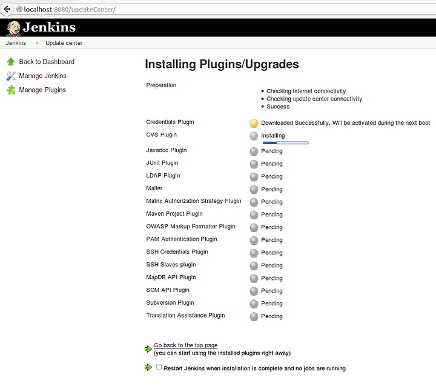436x389 pixels.
Task: Click the Jenkins title text in header
Action: click(49, 27)
